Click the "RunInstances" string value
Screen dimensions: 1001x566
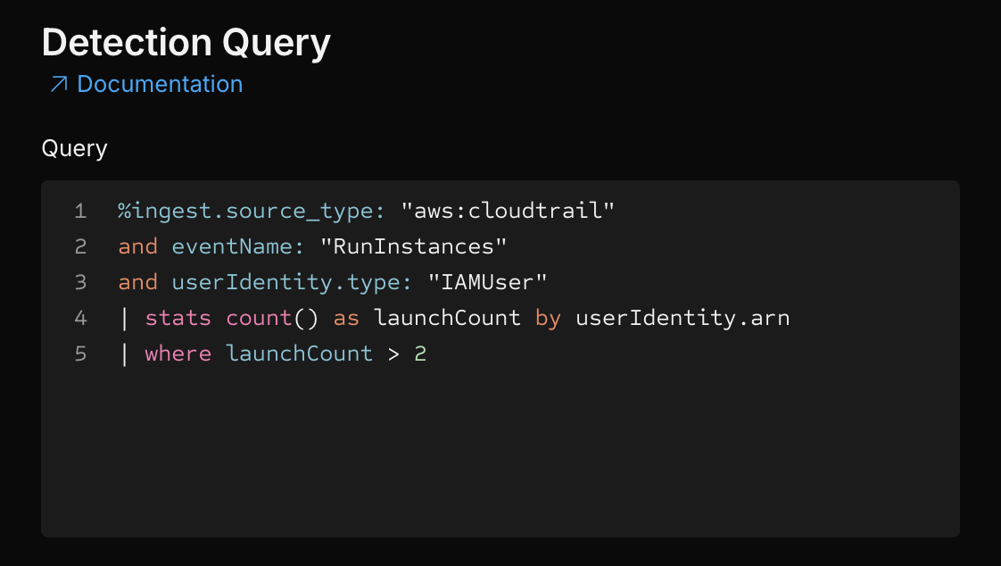pos(413,246)
